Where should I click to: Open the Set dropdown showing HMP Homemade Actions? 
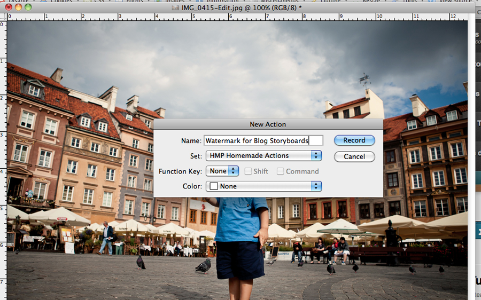click(263, 156)
